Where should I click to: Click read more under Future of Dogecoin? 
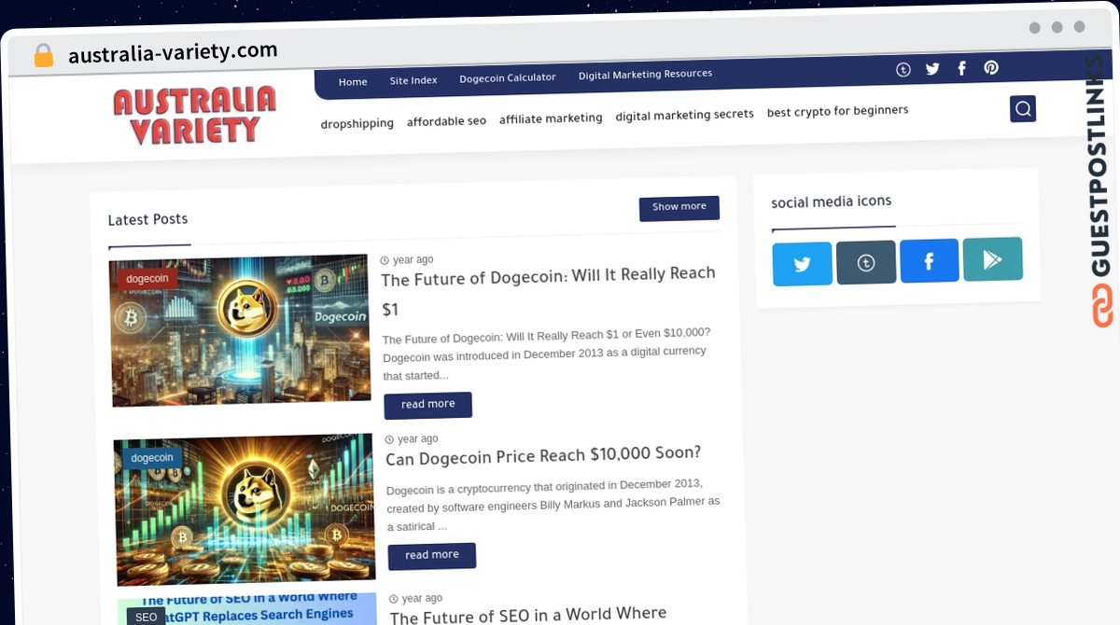tap(428, 405)
